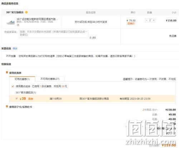This screenshot has height=148, width=179.
Task: Uncheck the ¥39 coupon checkbox
Action: pyautogui.click(x=16, y=98)
